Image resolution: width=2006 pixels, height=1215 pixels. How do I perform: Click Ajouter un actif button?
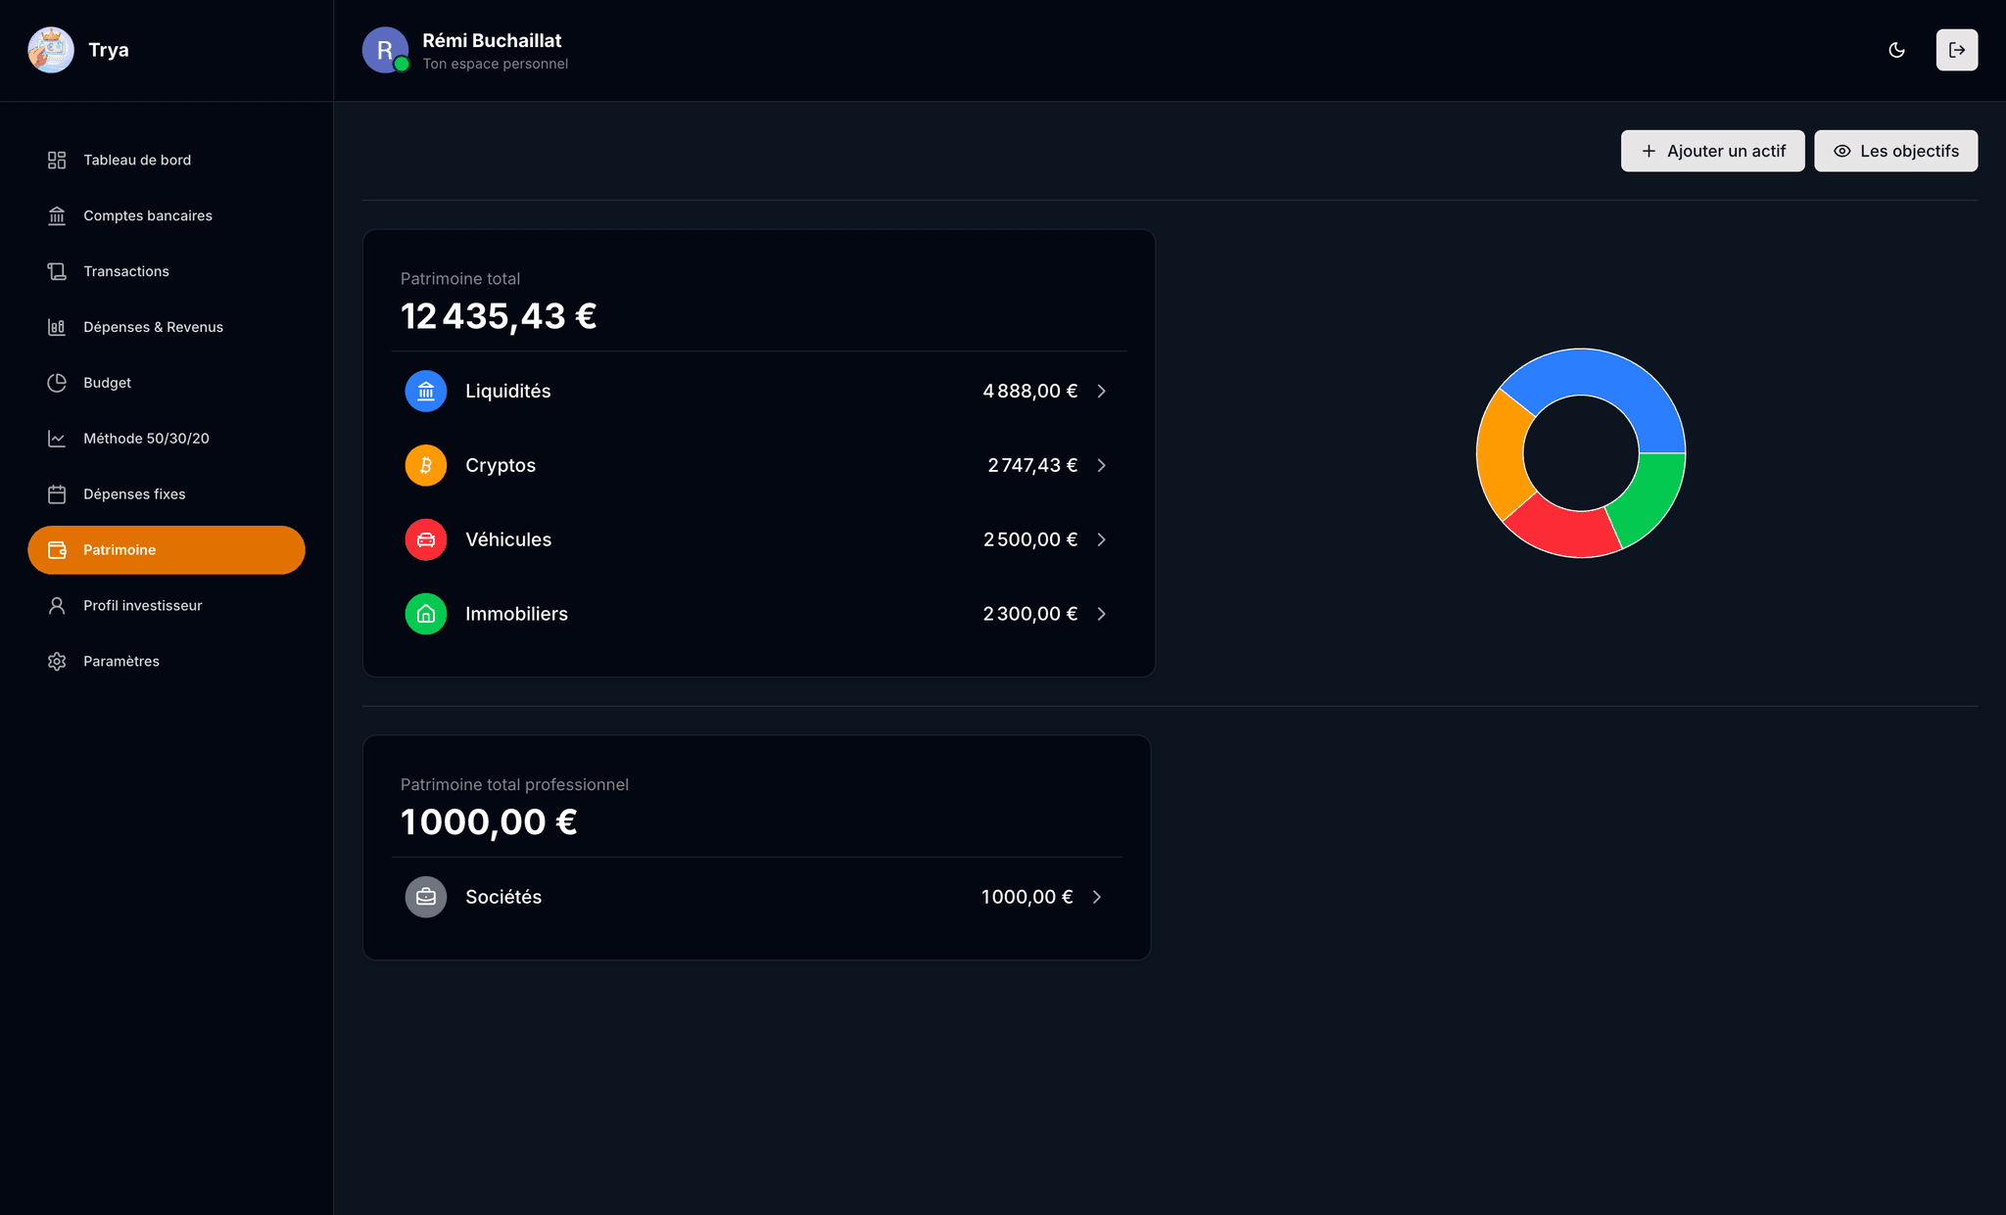[x=1712, y=151]
